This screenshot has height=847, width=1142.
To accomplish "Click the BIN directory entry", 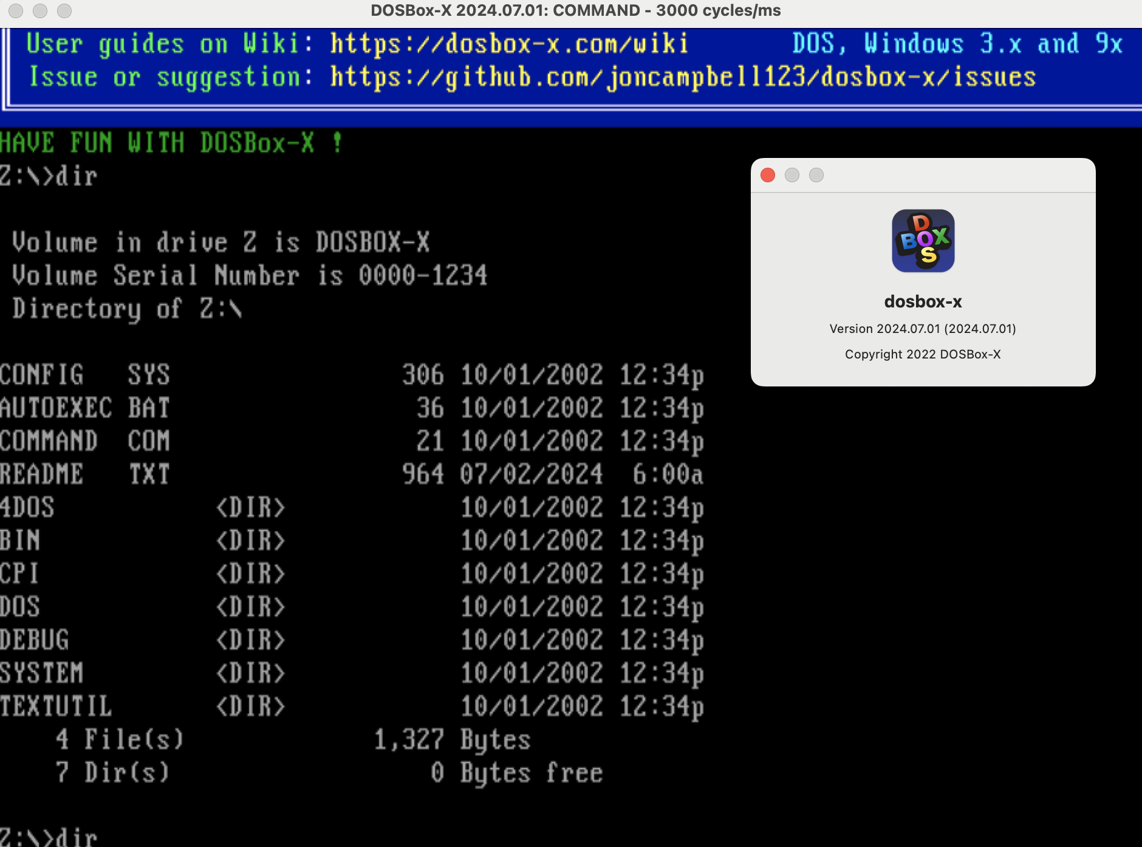I will pos(352,540).
